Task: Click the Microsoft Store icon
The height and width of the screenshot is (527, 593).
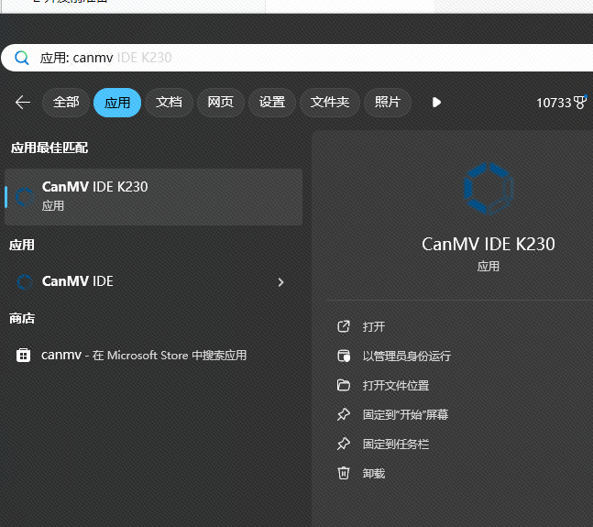Action: tap(24, 356)
